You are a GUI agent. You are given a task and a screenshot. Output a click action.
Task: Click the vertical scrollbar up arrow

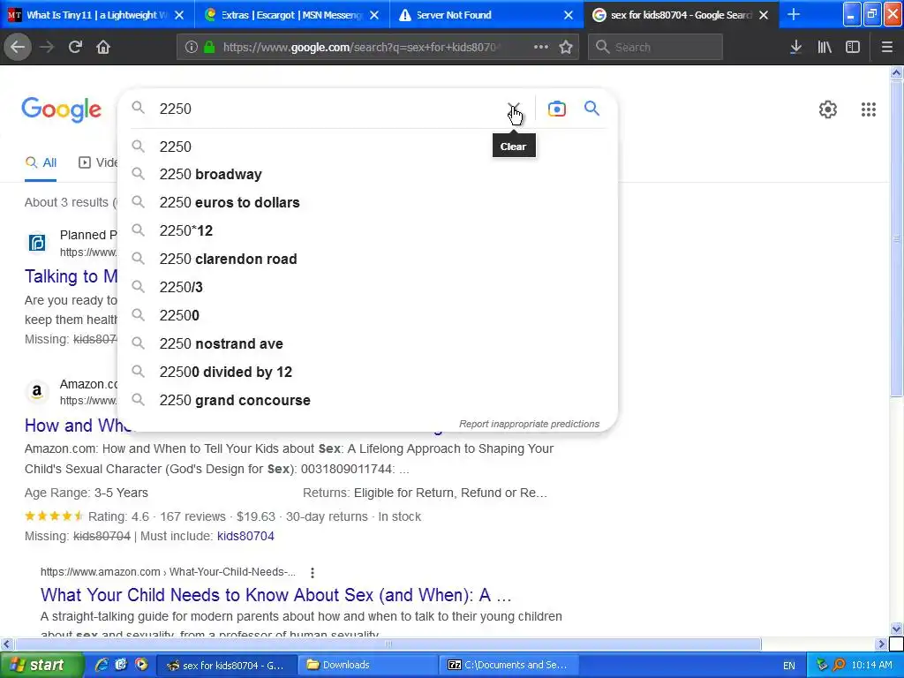coord(896,72)
